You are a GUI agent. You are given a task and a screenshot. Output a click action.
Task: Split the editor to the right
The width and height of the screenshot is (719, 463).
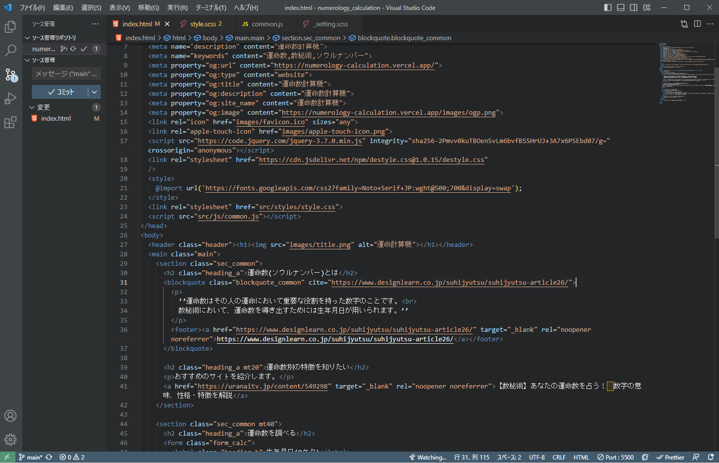(697, 24)
